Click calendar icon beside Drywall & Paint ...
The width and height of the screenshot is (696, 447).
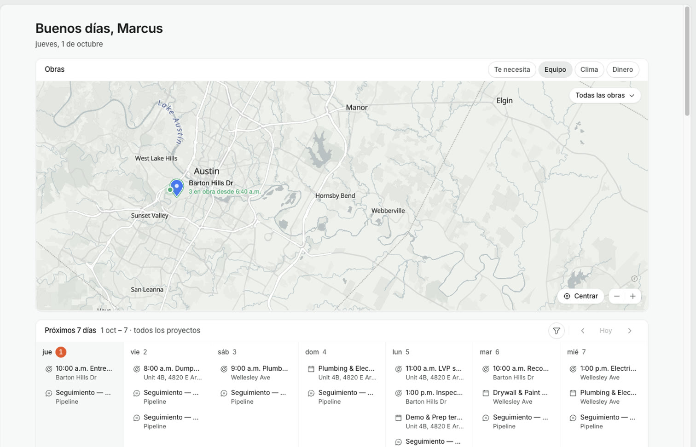point(486,393)
